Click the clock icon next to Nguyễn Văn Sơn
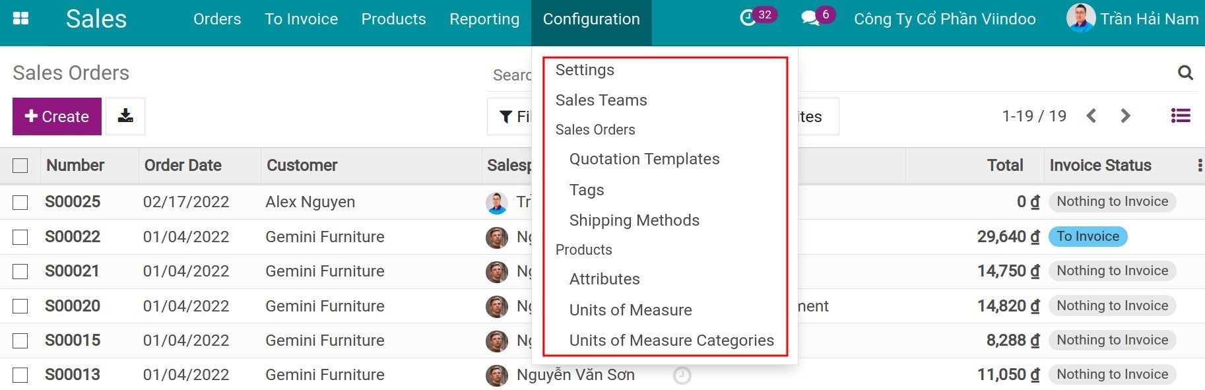 [x=682, y=376]
